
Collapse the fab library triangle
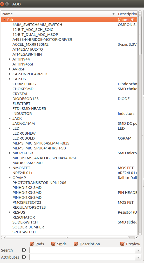4,20
